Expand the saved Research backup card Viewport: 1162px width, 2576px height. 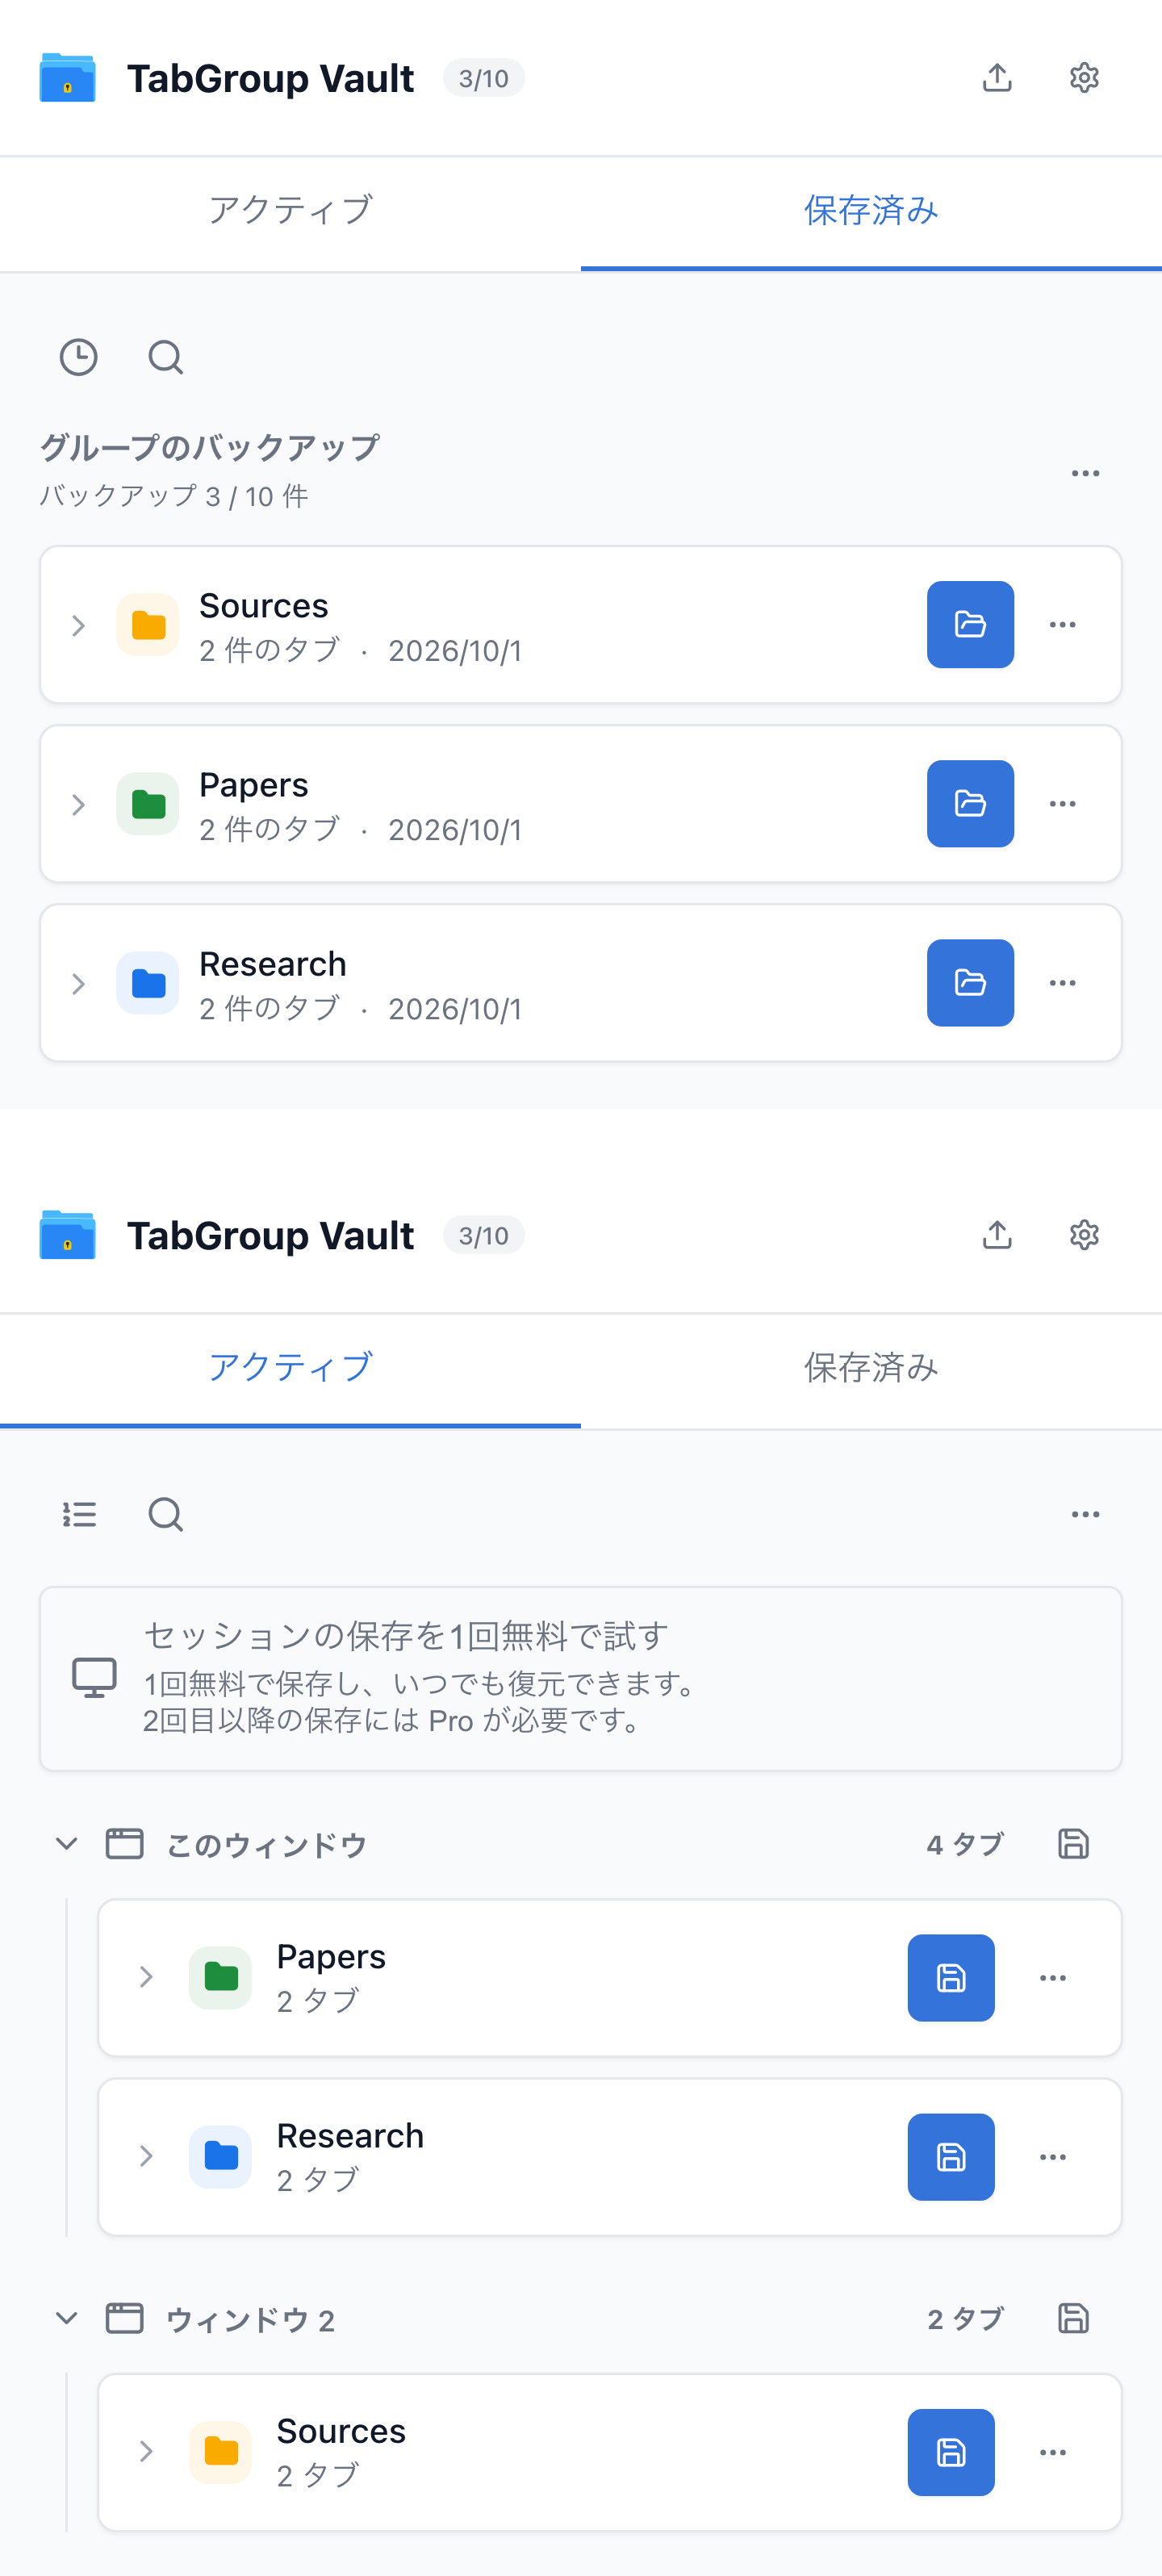[78, 984]
